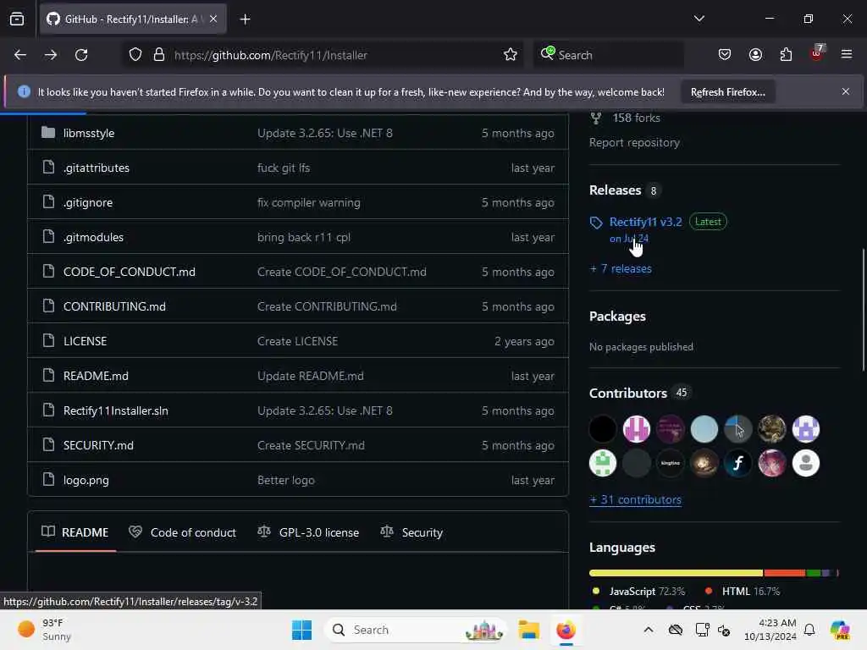View commit 'bring back r11 cpl'
867x650 pixels.
click(304, 238)
